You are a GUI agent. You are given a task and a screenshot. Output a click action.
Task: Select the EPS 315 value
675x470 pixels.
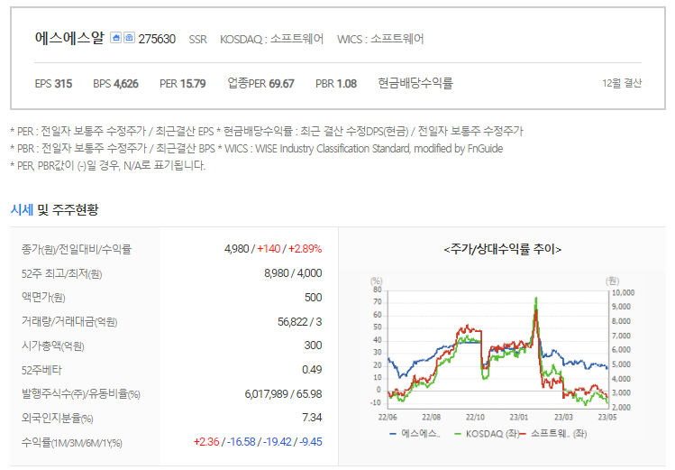click(x=53, y=84)
